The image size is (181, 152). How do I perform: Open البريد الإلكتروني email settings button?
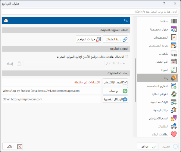coord(115,82)
